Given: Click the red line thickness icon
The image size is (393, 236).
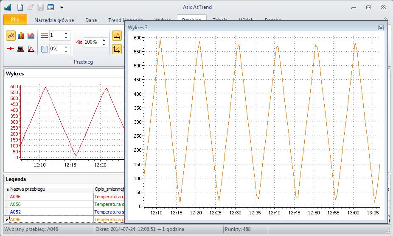Looking at the screenshot, I should coord(45,36).
